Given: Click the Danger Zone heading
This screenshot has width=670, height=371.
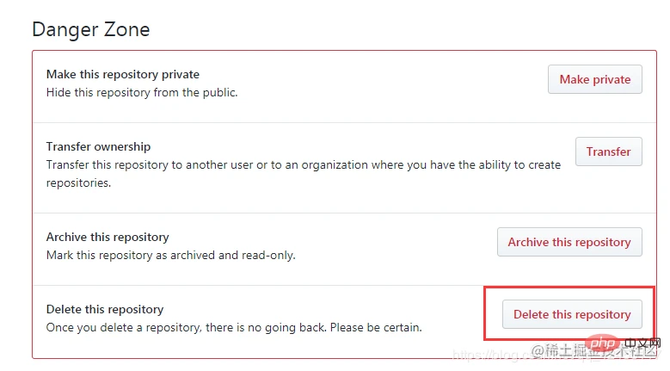Looking at the screenshot, I should [91, 29].
